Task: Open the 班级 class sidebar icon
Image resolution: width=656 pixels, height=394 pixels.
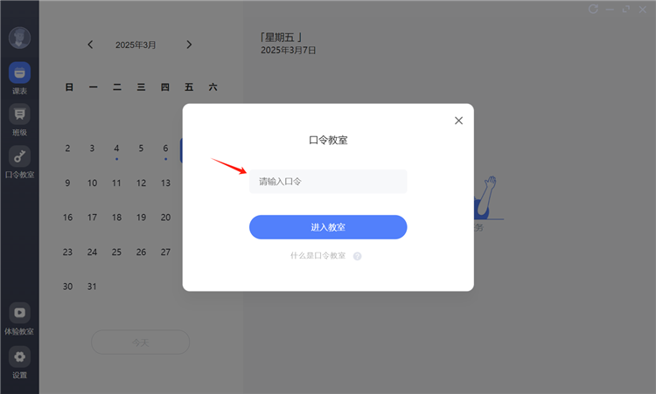Action: click(x=19, y=114)
